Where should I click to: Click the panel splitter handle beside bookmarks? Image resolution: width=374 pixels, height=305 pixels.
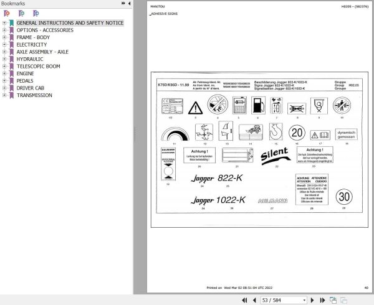(x=135, y=134)
